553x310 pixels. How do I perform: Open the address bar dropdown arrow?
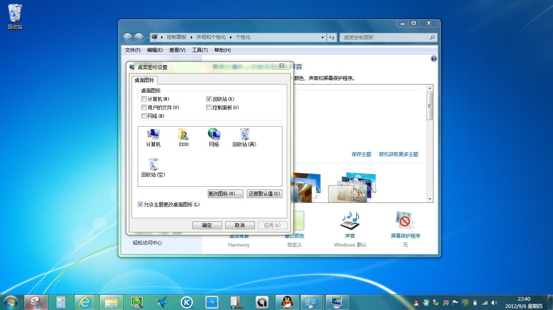322,37
